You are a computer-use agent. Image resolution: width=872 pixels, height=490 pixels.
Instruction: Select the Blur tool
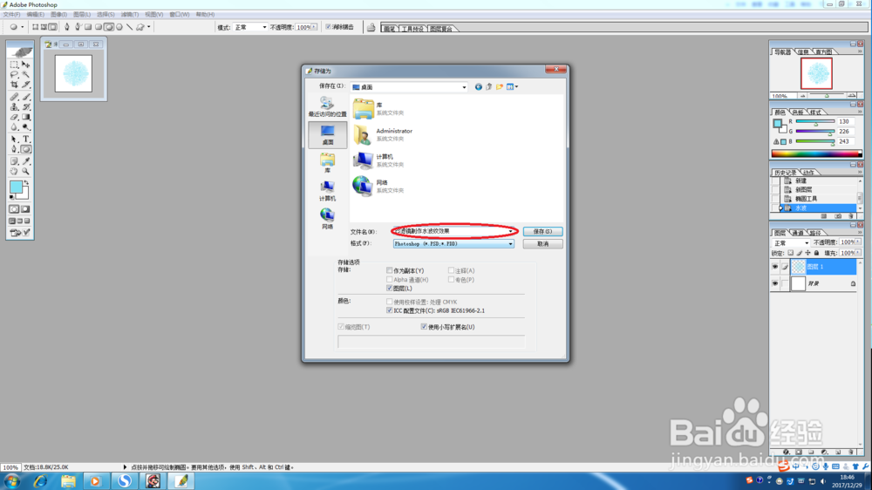[x=15, y=126]
